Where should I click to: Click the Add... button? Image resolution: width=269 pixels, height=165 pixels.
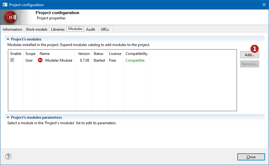249,55
